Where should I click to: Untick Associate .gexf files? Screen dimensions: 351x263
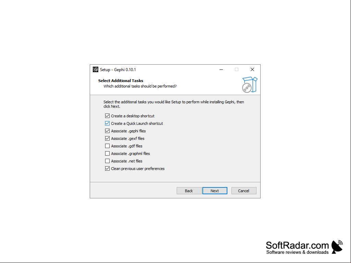point(107,139)
